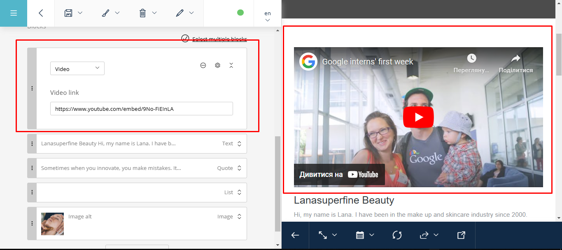The image size is (562, 250).
Task: Open preview in new window icon
Action: click(461, 235)
